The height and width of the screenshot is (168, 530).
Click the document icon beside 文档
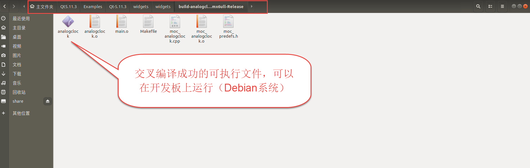(x=3, y=64)
